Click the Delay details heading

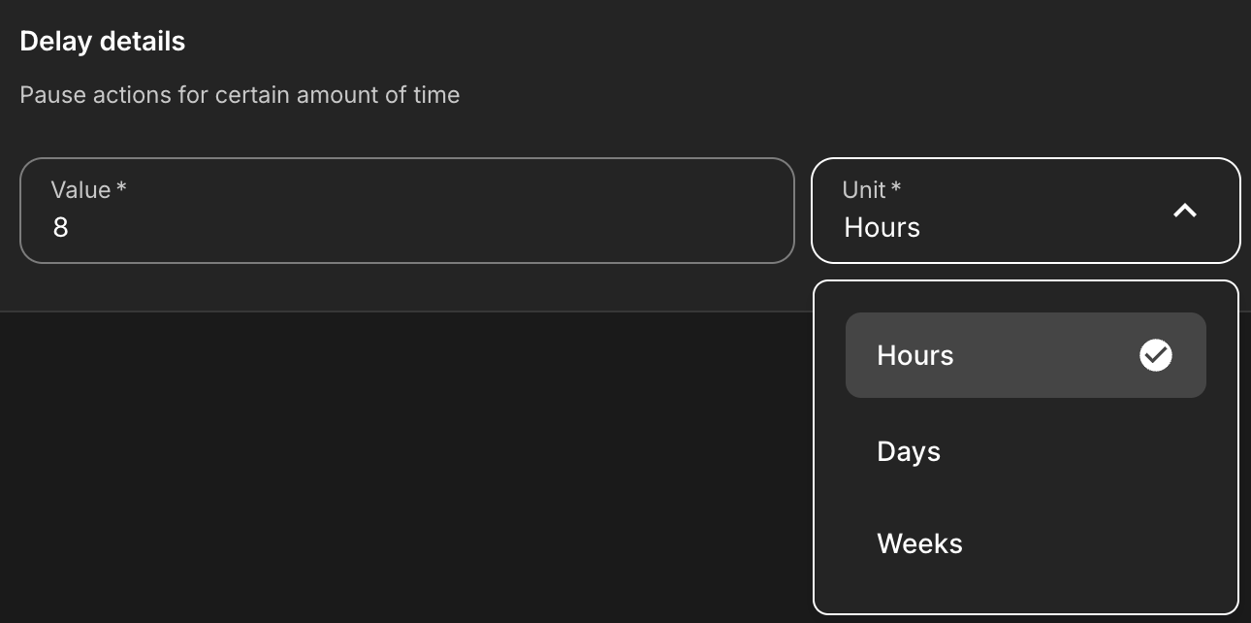102,42
